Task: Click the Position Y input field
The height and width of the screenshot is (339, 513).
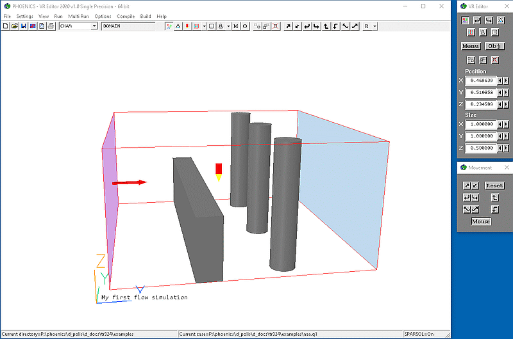Action: [480, 93]
